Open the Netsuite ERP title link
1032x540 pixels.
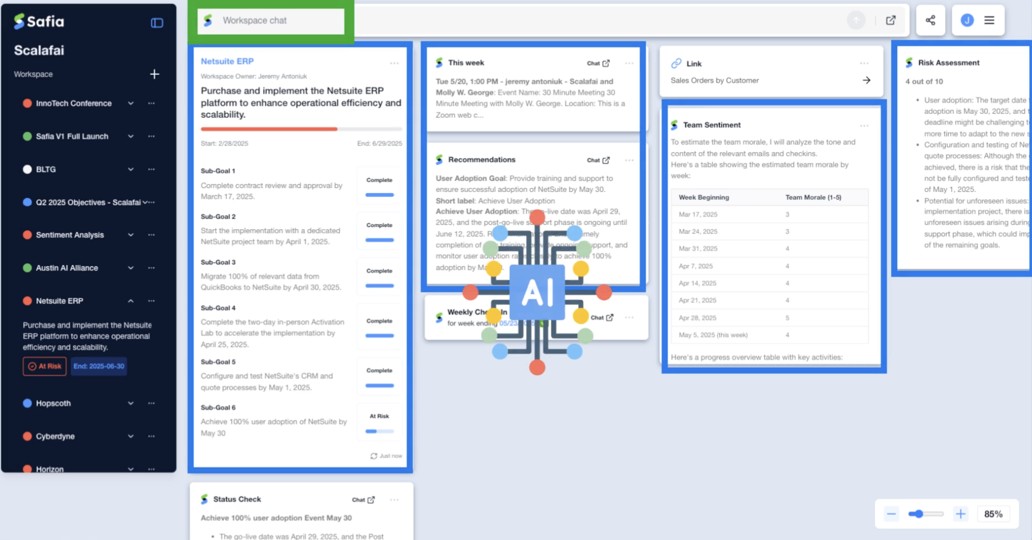(227, 61)
